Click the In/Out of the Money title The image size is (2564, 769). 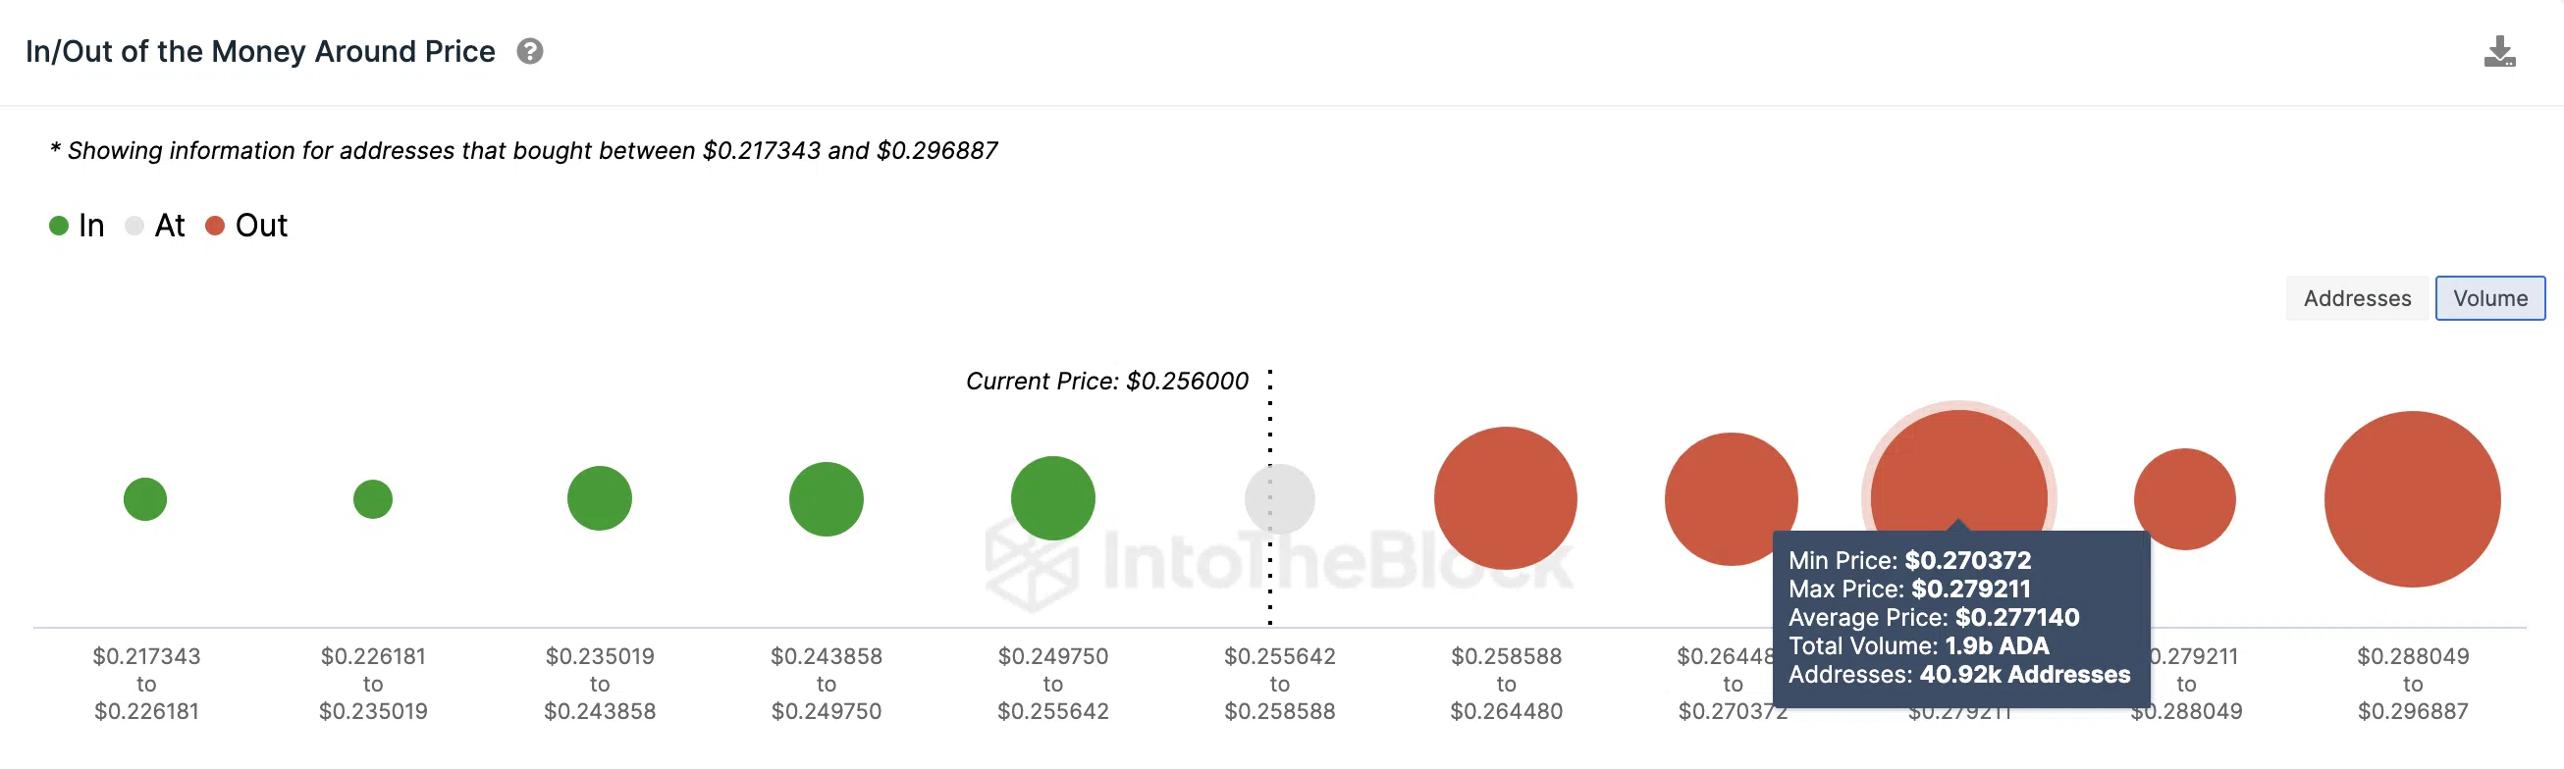coord(260,52)
